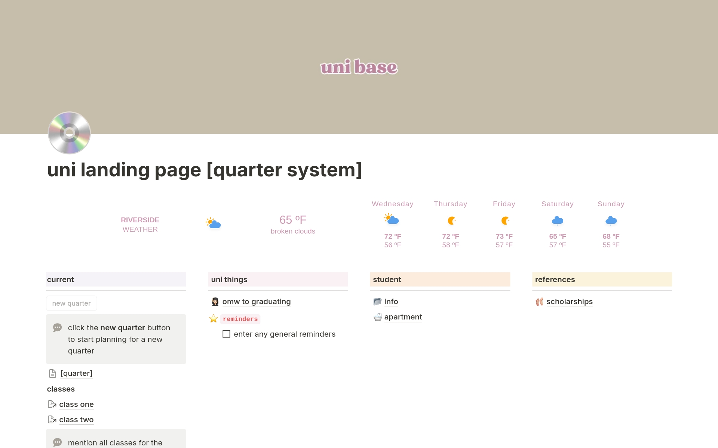
Task: Click the Saturday forecast cloud icon
Action: [x=557, y=220]
